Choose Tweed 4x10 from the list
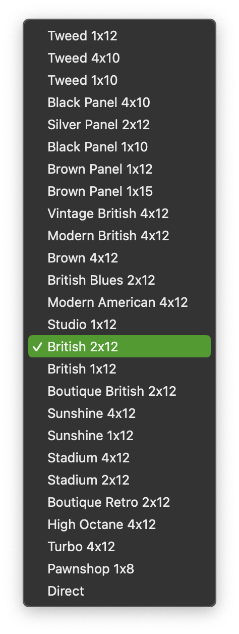Image resolution: width=239 pixels, height=634 pixels. pyautogui.click(x=119, y=58)
